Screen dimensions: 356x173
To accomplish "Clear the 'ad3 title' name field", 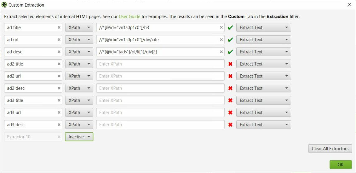I will pos(59,100).
